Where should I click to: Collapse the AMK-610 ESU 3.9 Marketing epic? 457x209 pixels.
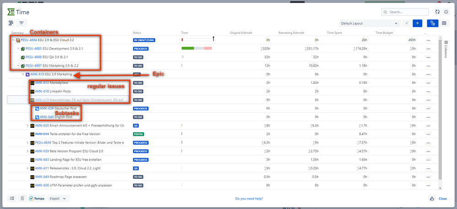pyautogui.click(x=23, y=74)
